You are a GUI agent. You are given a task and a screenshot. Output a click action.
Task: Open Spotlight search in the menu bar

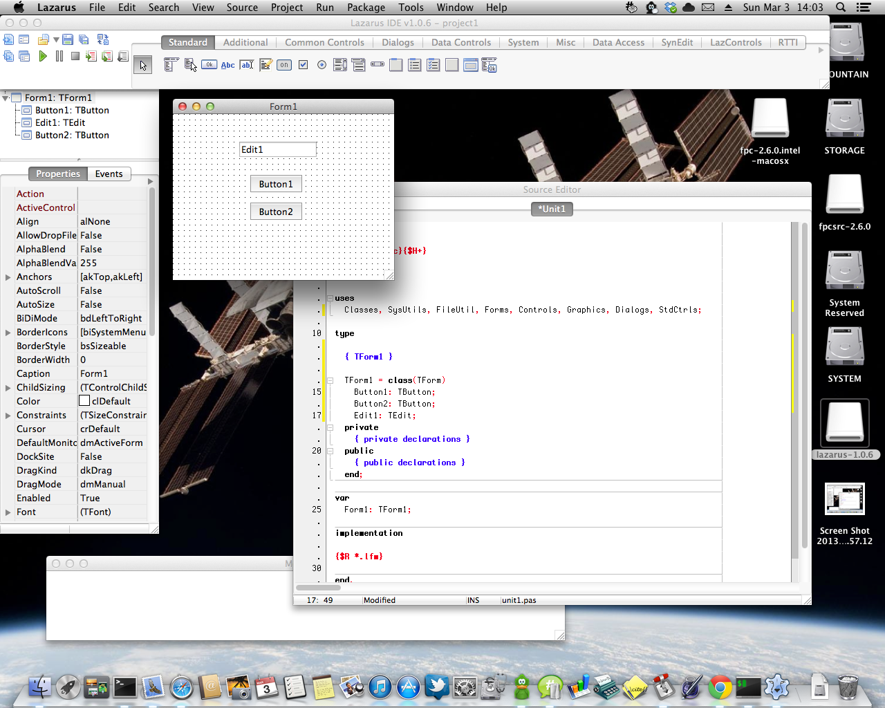841,7
